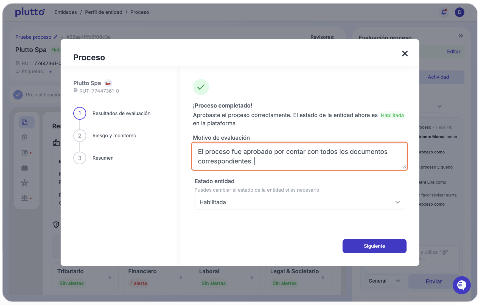Open notifications bell
Viewport: 482px width, 305px height.
tap(444, 12)
